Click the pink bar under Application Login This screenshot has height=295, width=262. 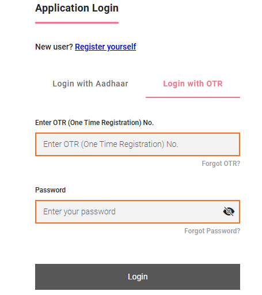coord(77,22)
